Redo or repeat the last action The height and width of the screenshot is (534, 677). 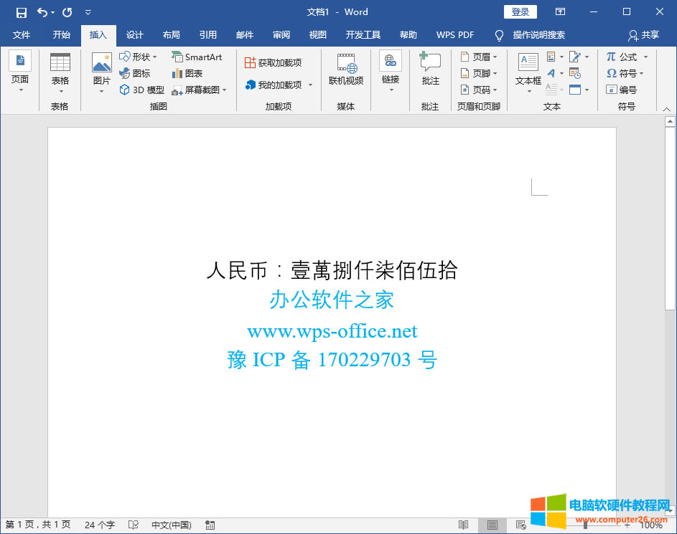pos(67,12)
